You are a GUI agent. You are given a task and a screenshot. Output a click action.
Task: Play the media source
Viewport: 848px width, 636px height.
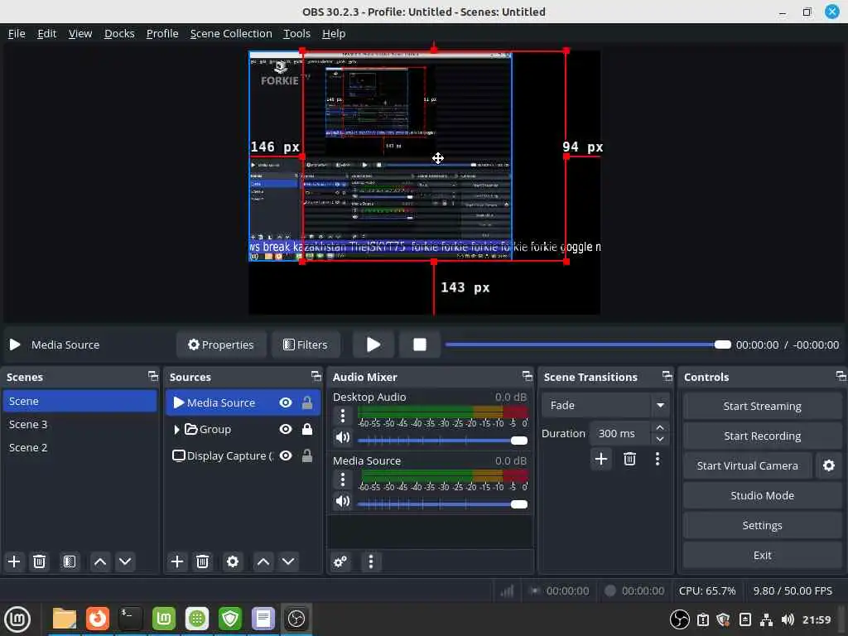tap(373, 344)
